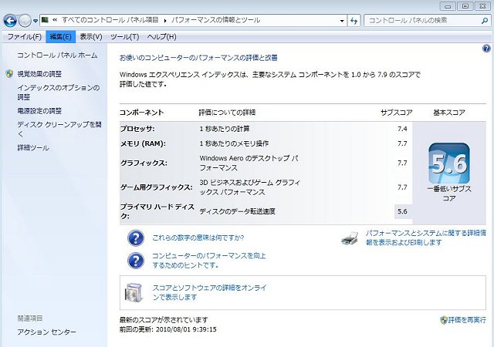Click the window maximize button
494x347 pixels.
pyautogui.click(x=465, y=6)
